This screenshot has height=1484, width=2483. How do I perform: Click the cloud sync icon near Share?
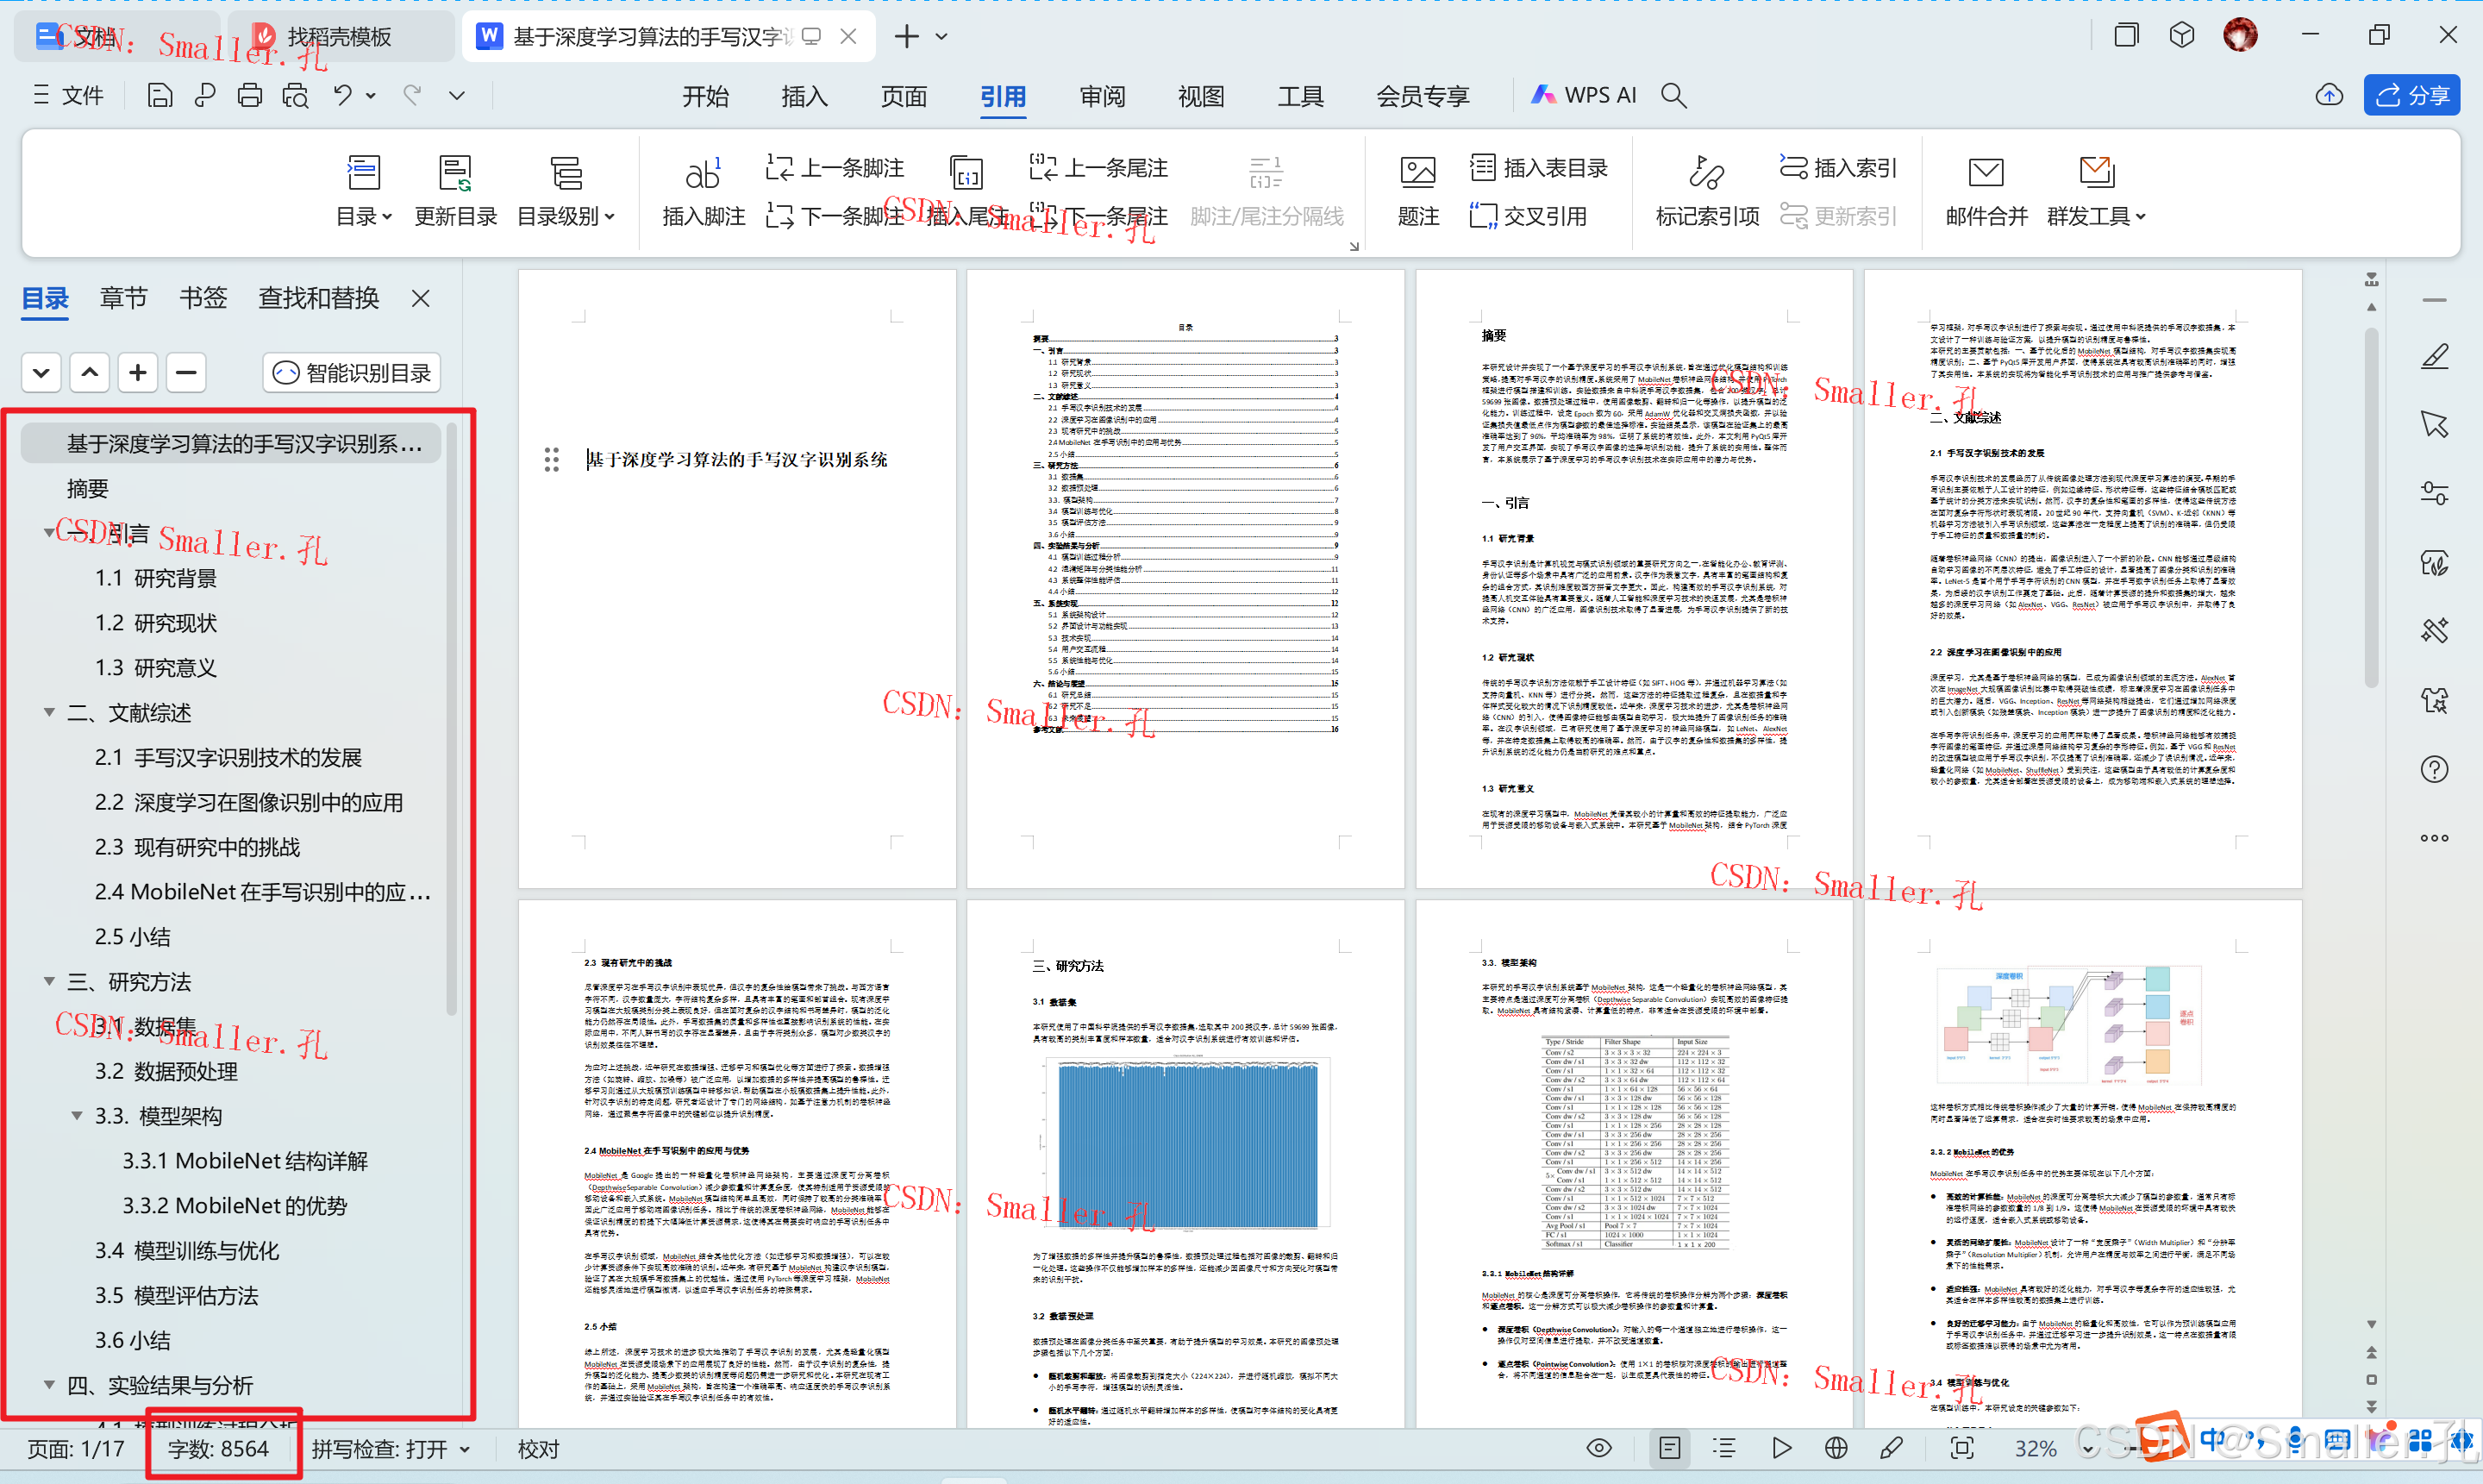(x=2329, y=96)
